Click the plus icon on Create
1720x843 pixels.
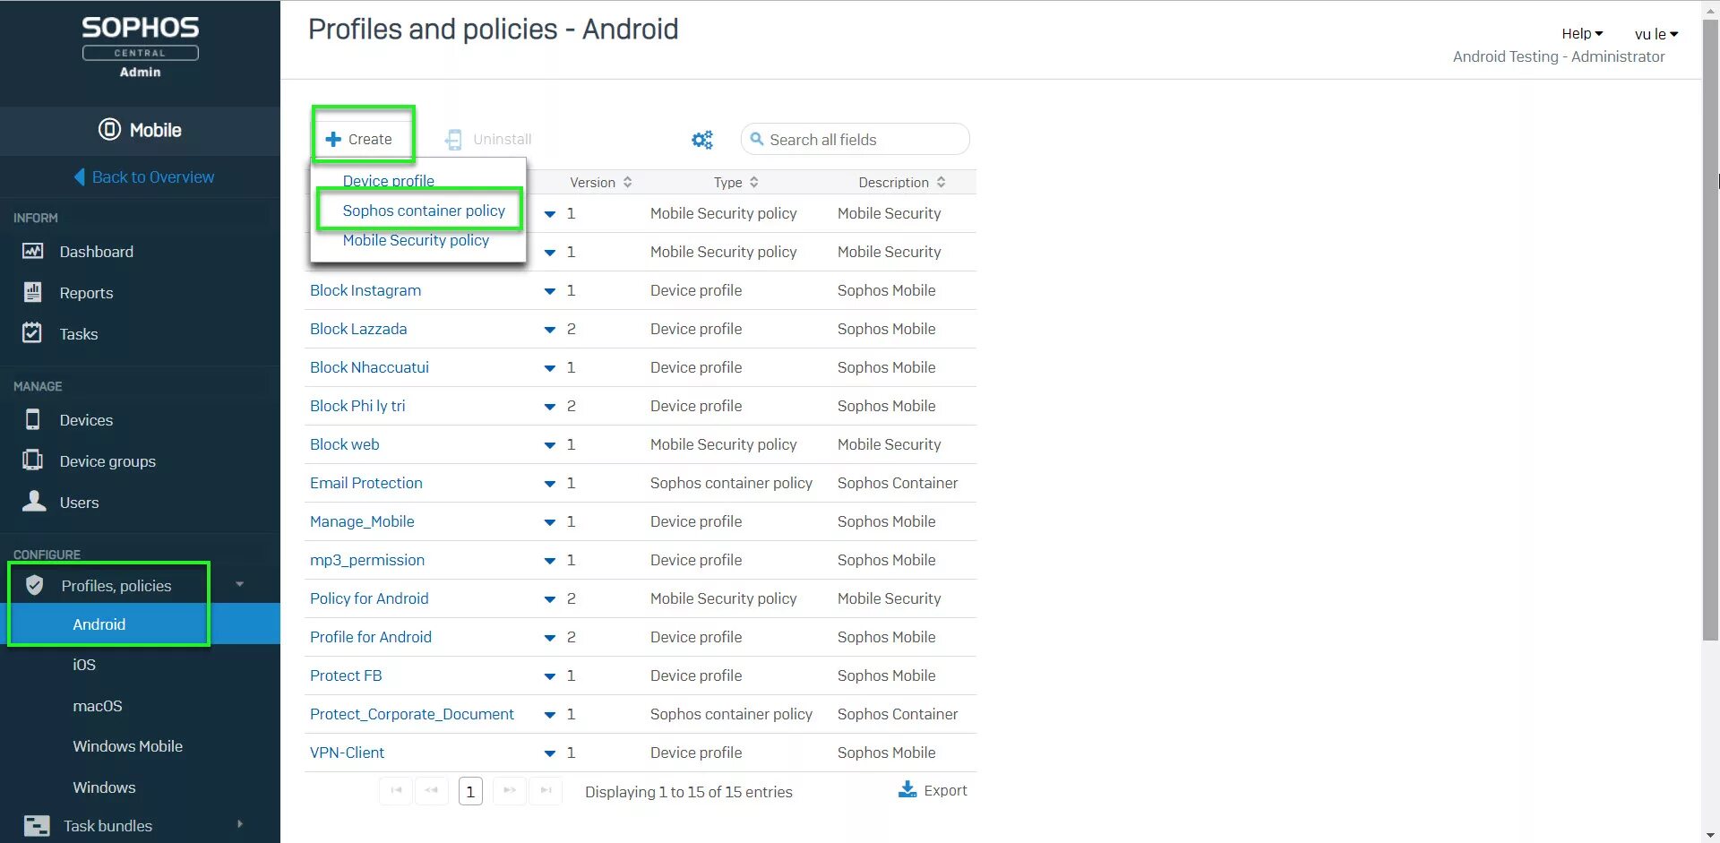coord(333,139)
